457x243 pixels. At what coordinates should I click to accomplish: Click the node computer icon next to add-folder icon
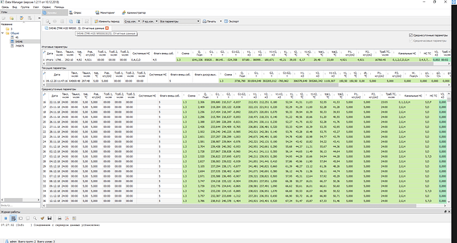pos(21,19)
